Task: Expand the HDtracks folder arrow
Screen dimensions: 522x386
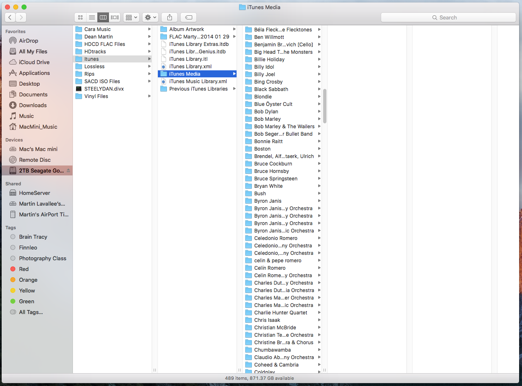Action: point(149,52)
